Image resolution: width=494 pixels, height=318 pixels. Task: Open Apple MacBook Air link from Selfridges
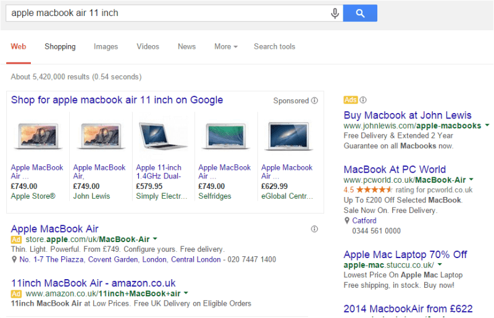[x=225, y=172]
